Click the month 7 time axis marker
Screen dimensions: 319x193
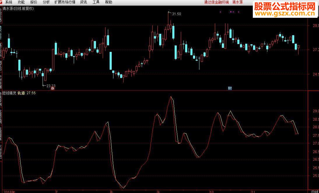57,192
